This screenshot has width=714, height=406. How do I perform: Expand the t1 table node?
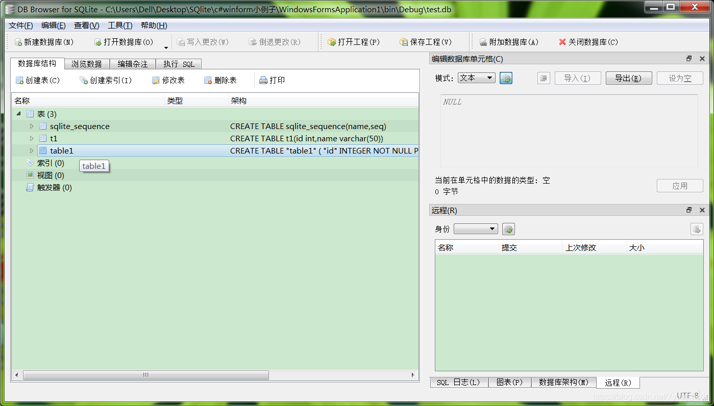coord(31,138)
